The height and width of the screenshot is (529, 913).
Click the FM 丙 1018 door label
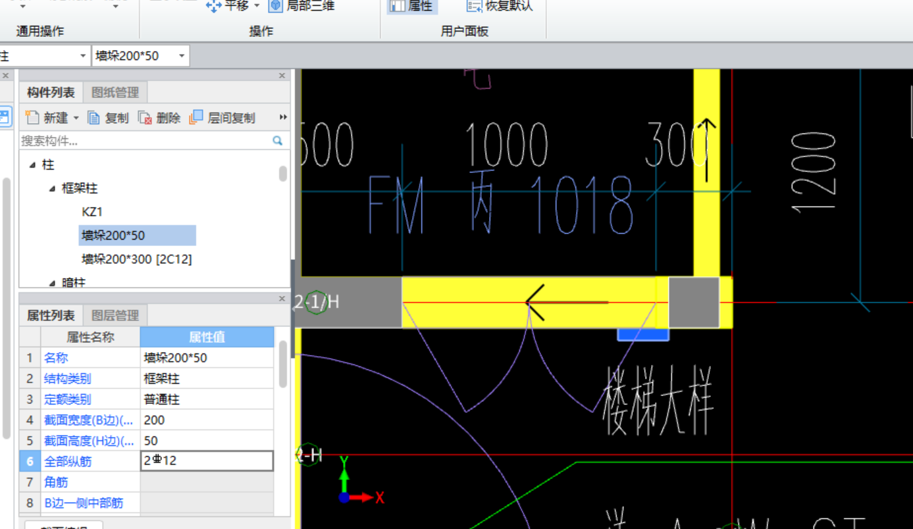point(500,205)
